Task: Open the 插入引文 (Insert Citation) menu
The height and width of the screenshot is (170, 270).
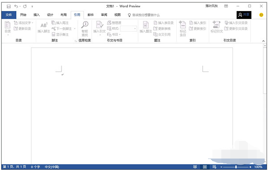Action: click(100, 28)
